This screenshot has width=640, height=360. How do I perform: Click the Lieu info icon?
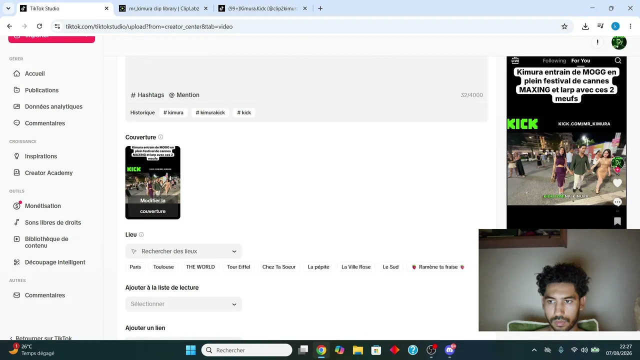click(141, 234)
